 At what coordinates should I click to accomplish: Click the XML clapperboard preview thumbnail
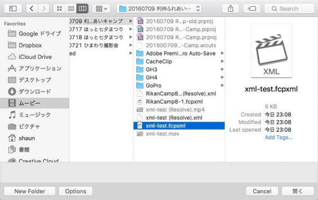(271, 51)
